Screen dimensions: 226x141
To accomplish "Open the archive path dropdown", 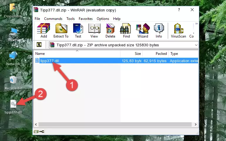I will pos(196,45).
